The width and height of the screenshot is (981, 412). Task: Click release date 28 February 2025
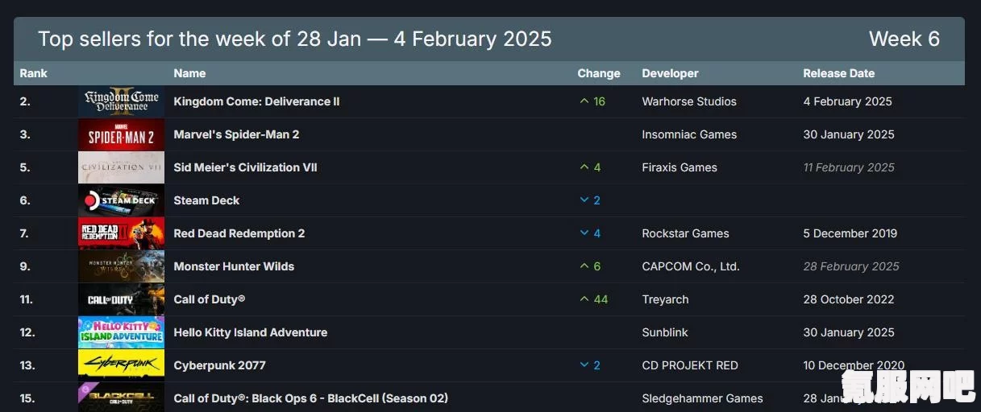coord(851,266)
